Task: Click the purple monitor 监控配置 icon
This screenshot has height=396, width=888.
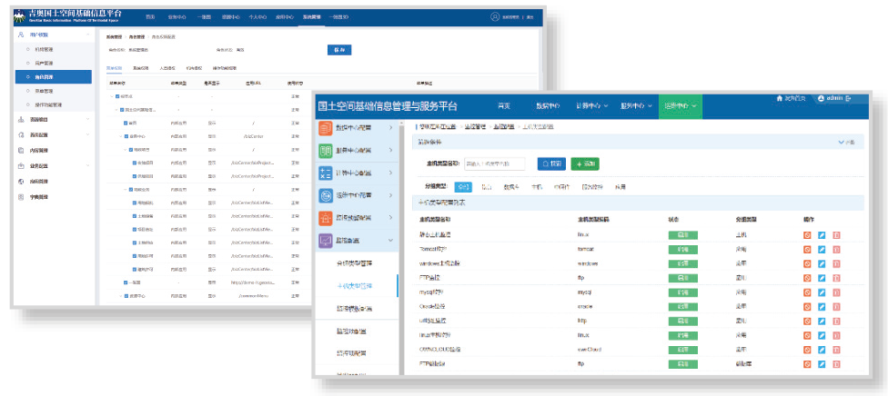Action: [326, 241]
